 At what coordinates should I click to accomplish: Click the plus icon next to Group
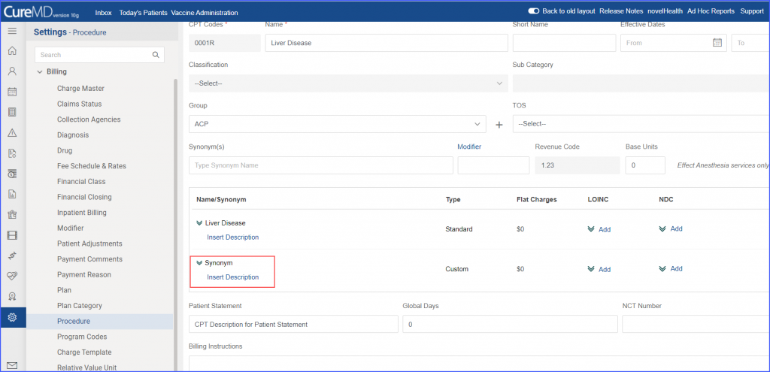coord(499,125)
